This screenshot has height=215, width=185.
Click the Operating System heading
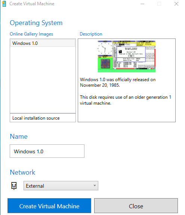pyautogui.click(x=36, y=23)
